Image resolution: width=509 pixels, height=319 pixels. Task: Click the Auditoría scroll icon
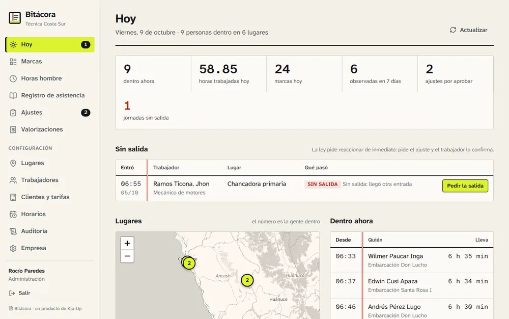click(13, 231)
